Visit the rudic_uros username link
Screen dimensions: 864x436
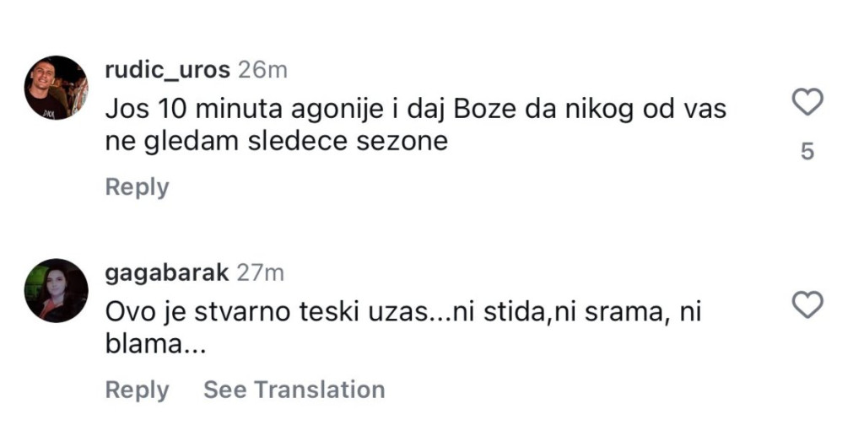pos(167,70)
